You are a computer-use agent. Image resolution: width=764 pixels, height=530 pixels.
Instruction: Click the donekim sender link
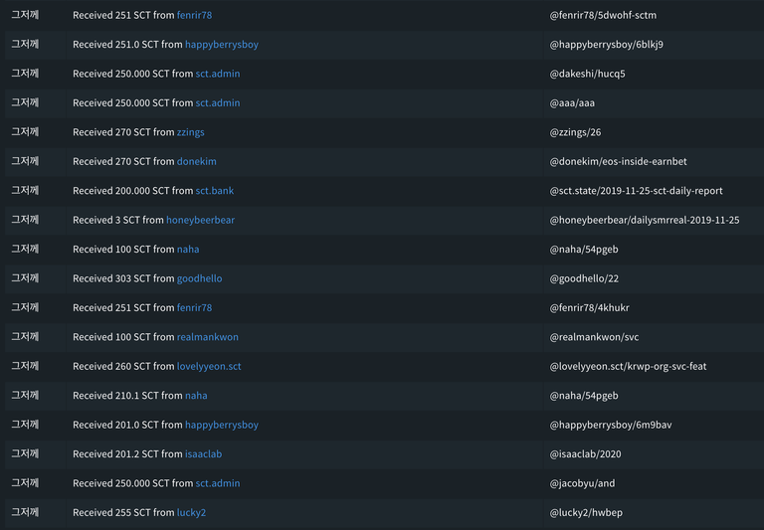(x=196, y=161)
